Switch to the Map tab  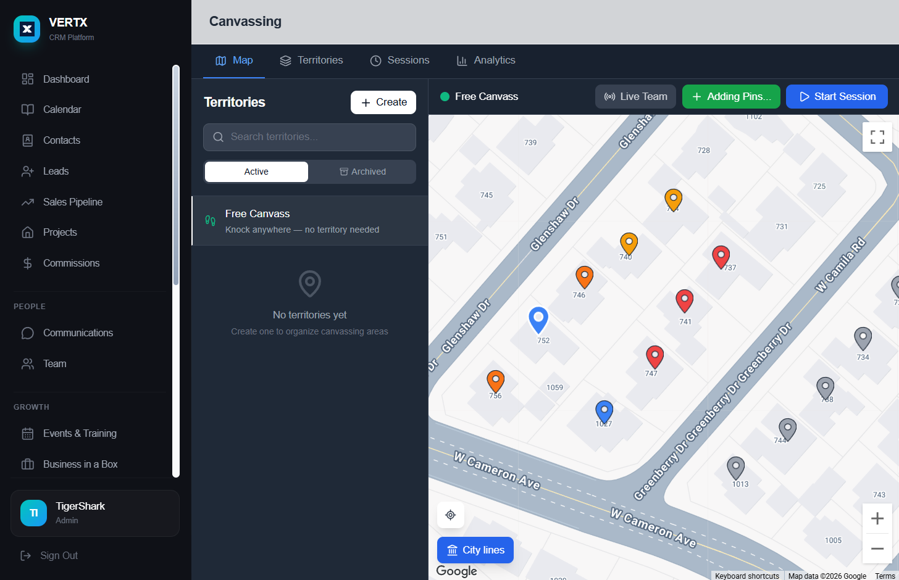(234, 60)
